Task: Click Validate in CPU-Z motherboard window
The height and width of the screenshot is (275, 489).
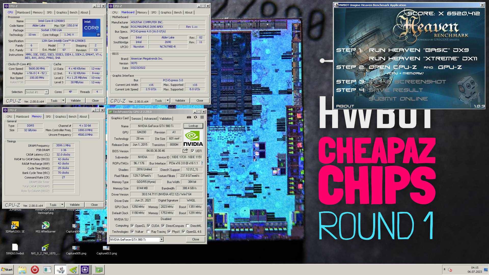Action: [180, 101]
